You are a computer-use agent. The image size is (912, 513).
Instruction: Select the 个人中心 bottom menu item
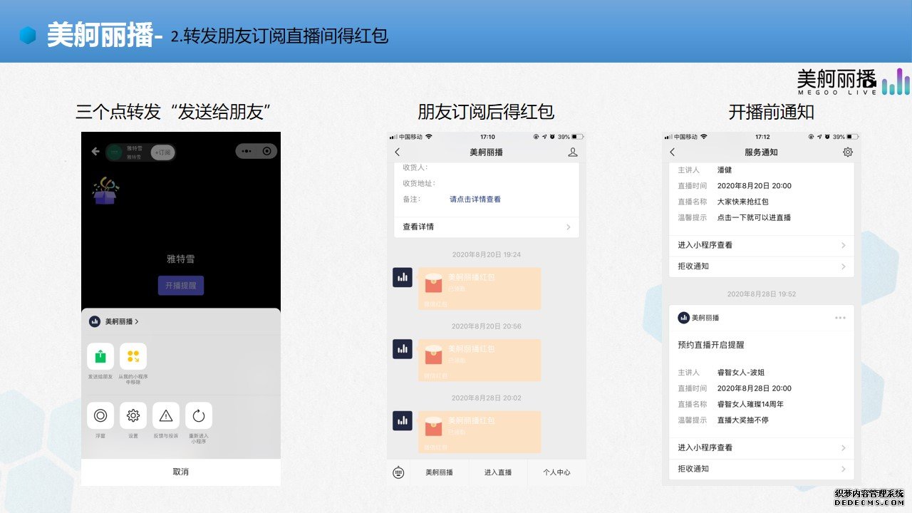tap(556, 472)
